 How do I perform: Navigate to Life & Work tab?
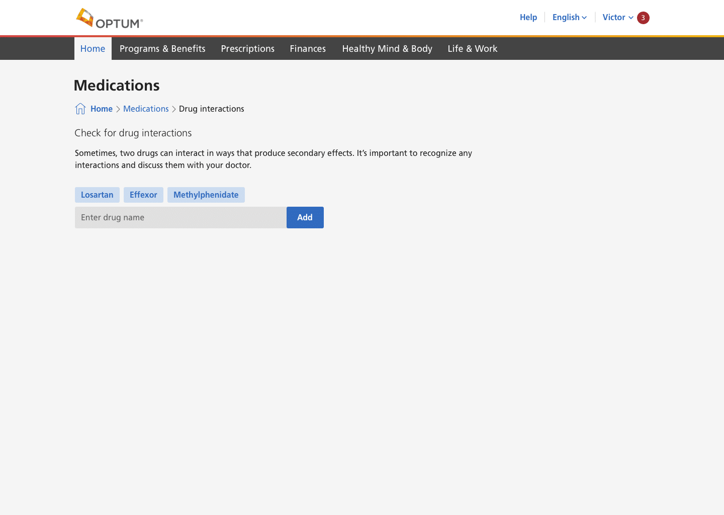pyautogui.click(x=472, y=49)
